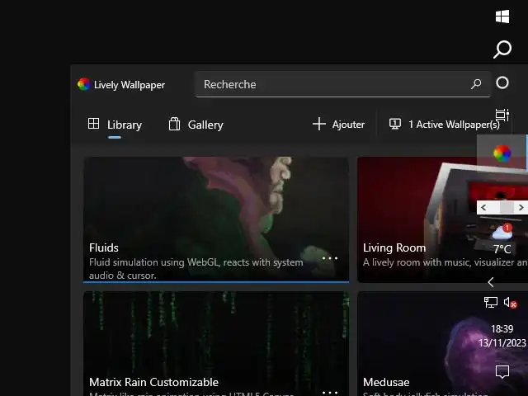The width and height of the screenshot is (528, 396).
Task: Open Windows taskbar search icon
Action: [502, 49]
